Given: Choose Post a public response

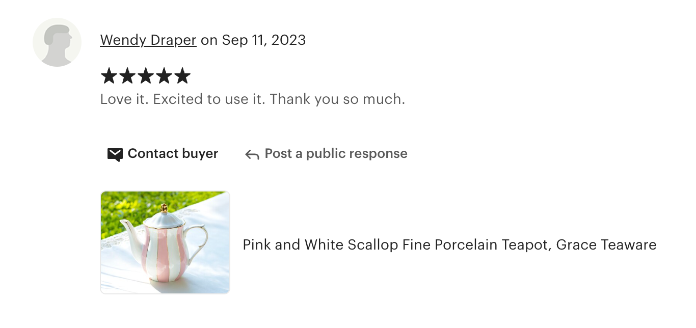Looking at the screenshot, I should 336,154.
